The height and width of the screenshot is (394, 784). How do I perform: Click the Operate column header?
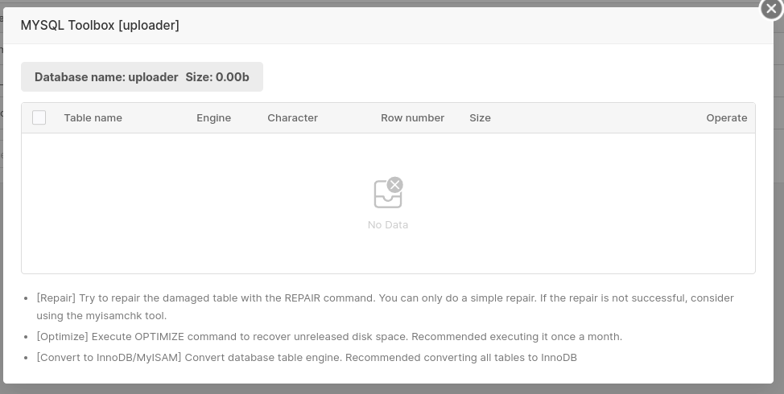(726, 117)
